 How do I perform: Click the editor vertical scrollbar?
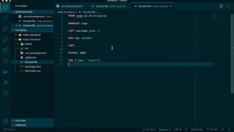[232, 54]
